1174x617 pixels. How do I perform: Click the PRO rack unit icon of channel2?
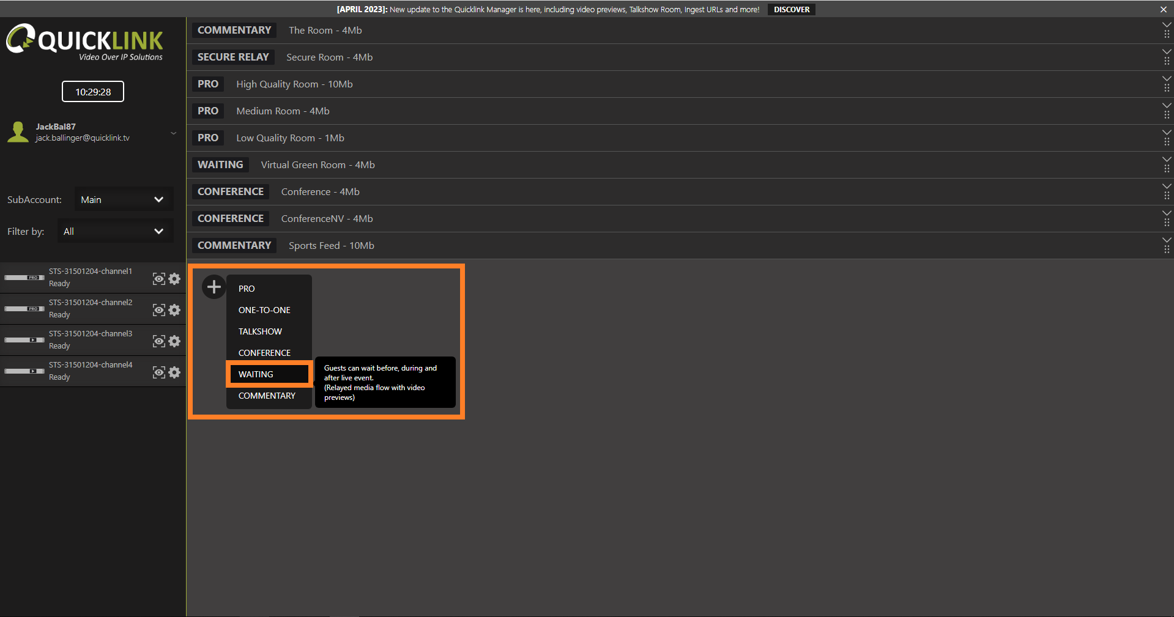(24, 309)
